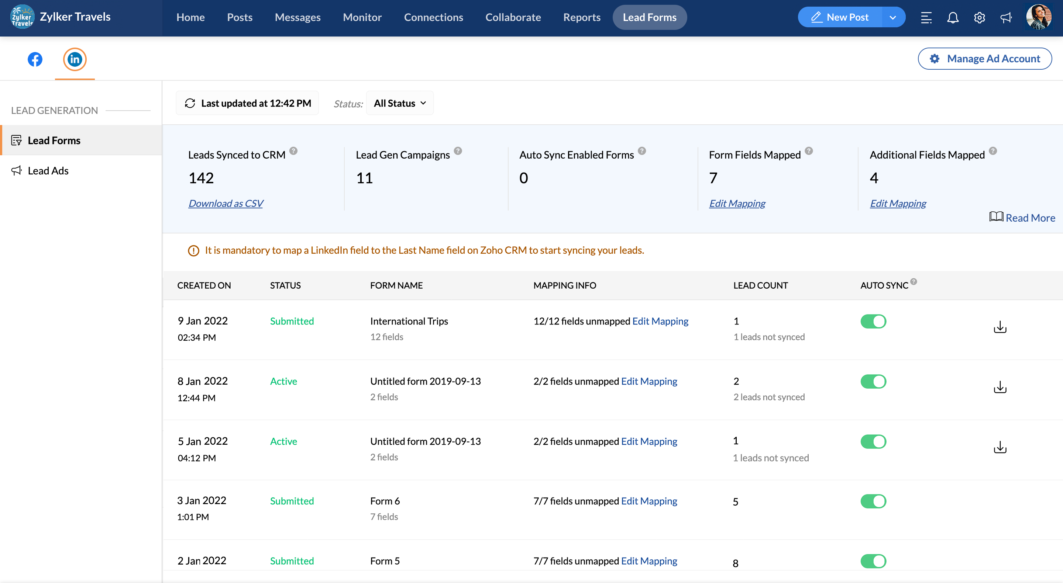Click help icon beside Leads Synced to CRM
This screenshot has width=1063, height=583.
point(293,151)
